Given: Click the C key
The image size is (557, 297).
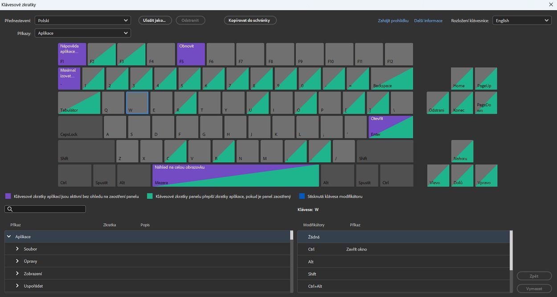Looking at the screenshot, I should pyautogui.click(x=176, y=151).
